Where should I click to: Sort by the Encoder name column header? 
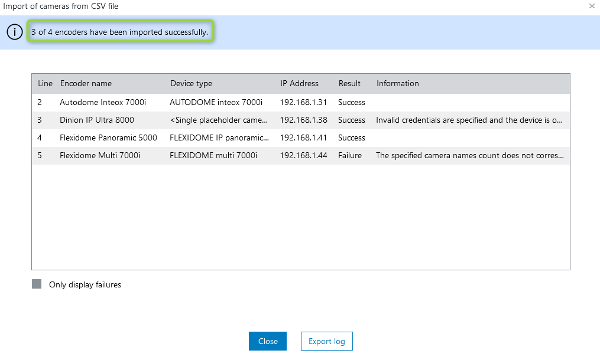coord(86,83)
